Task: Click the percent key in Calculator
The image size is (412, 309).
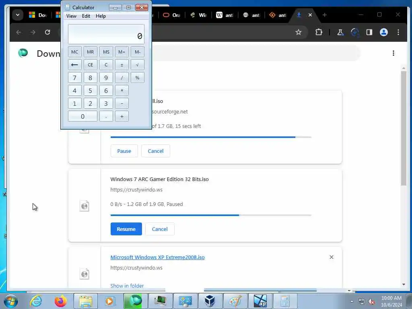Action: (x=138, y=78)
